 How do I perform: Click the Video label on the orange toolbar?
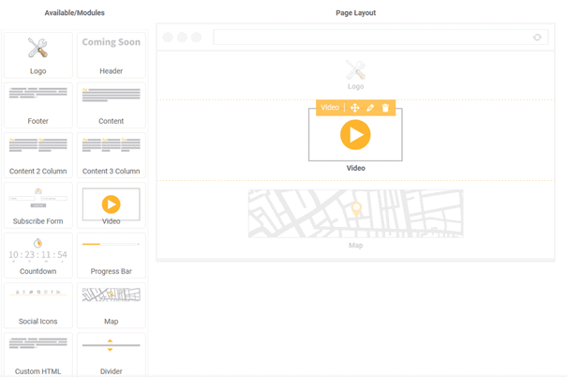[330, 108]
